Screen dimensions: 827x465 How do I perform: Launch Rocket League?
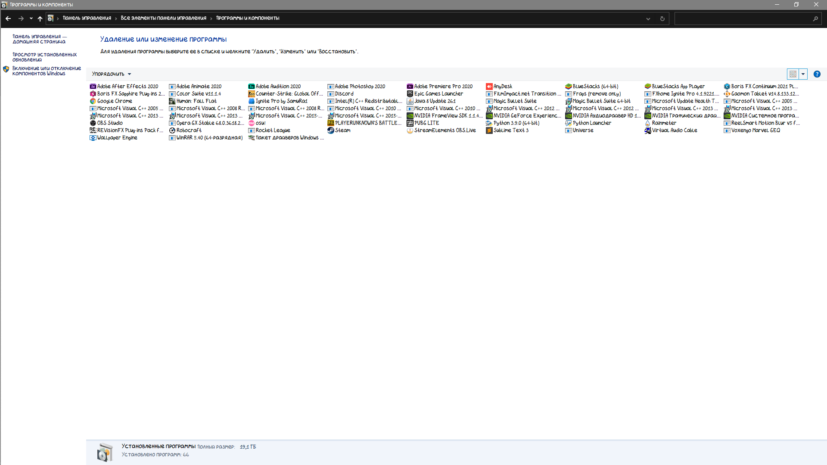coord(273,130)
